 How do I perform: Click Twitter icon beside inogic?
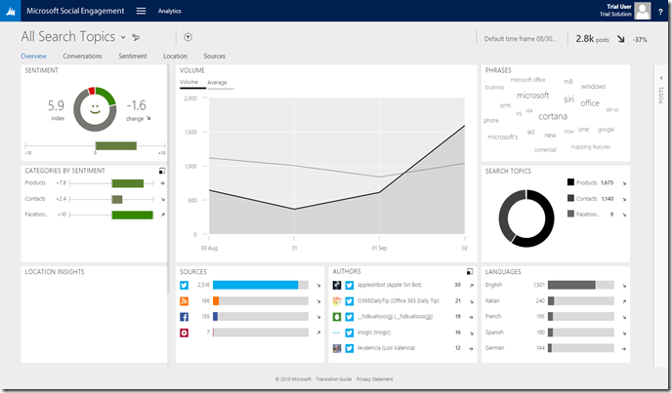[350, 333]
